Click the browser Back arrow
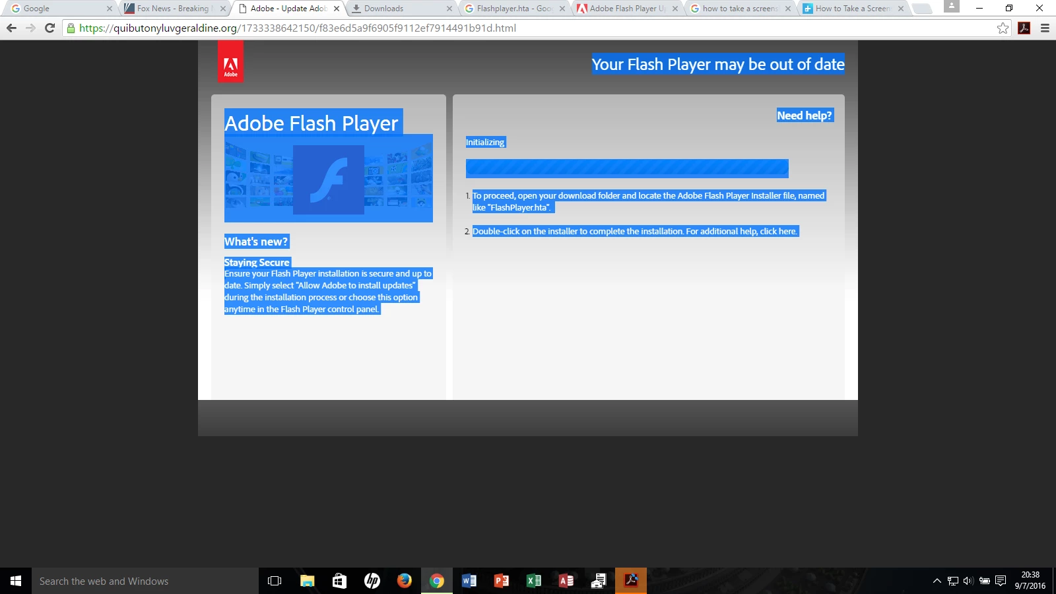This screenshot has width=1056, height=594. coord(11,28)
